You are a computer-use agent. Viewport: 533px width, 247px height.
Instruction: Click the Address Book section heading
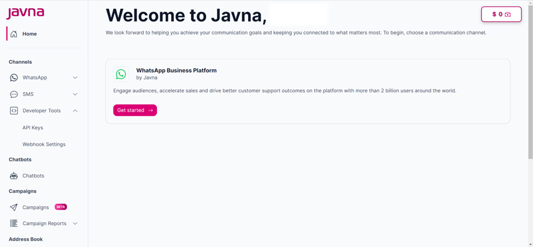pos(26,239)
